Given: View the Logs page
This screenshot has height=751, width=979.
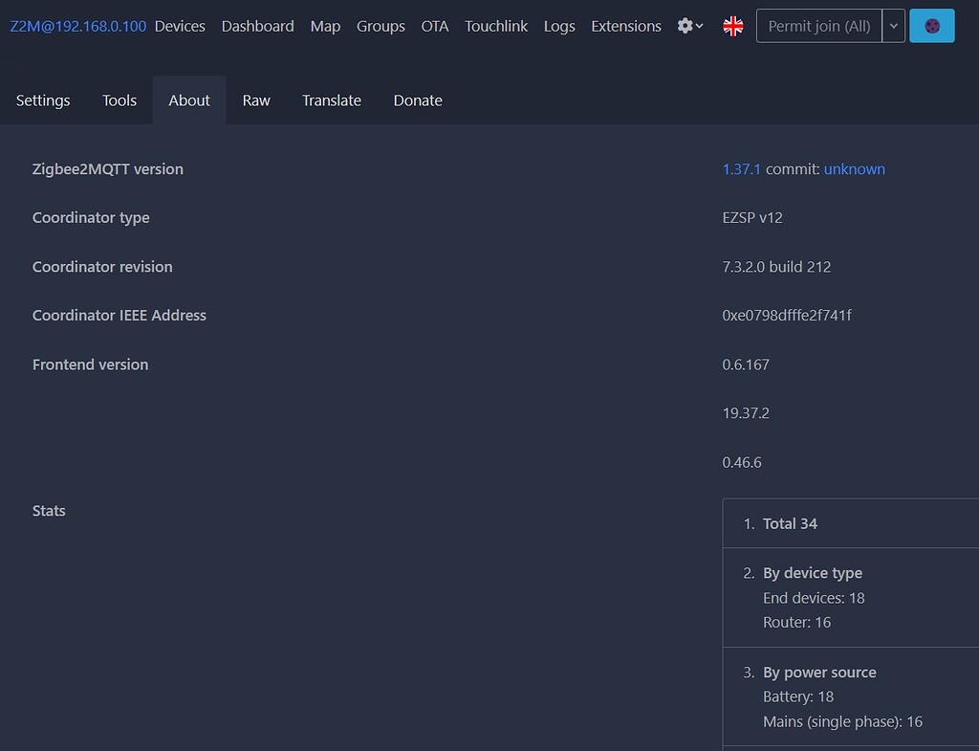Looking at the screenshot, I should coord(559,26).
